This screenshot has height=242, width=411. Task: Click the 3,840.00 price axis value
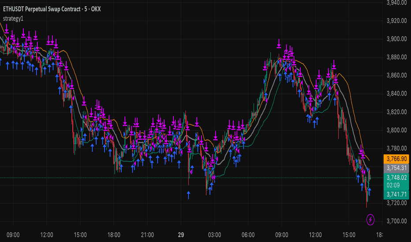point(396,93)
